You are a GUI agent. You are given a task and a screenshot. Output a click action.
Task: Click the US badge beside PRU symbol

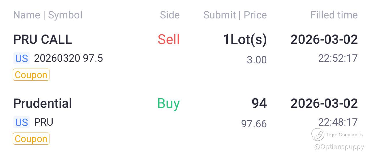pos(22,122)
